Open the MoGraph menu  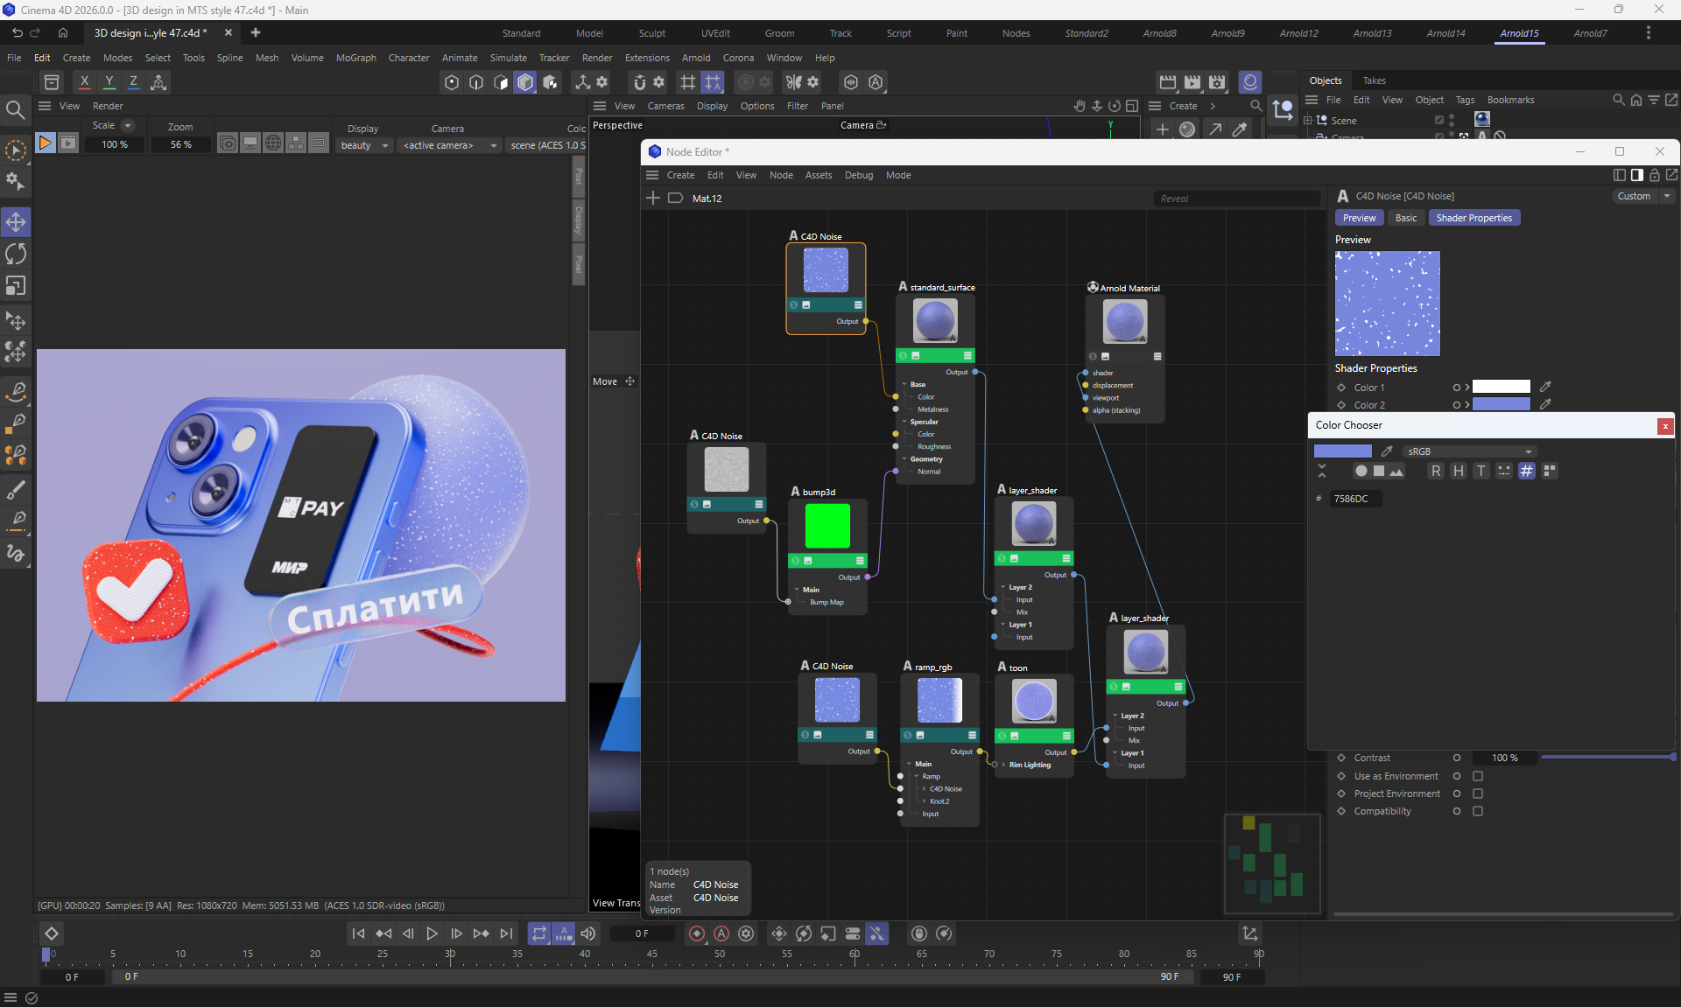(355, 58)
